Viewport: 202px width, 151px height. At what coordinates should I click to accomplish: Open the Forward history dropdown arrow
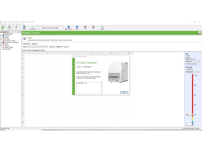point(13,28)
